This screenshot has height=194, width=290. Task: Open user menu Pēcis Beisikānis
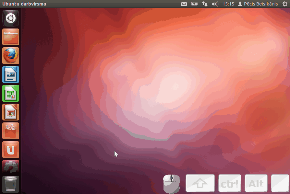click(x=258, y=4)
